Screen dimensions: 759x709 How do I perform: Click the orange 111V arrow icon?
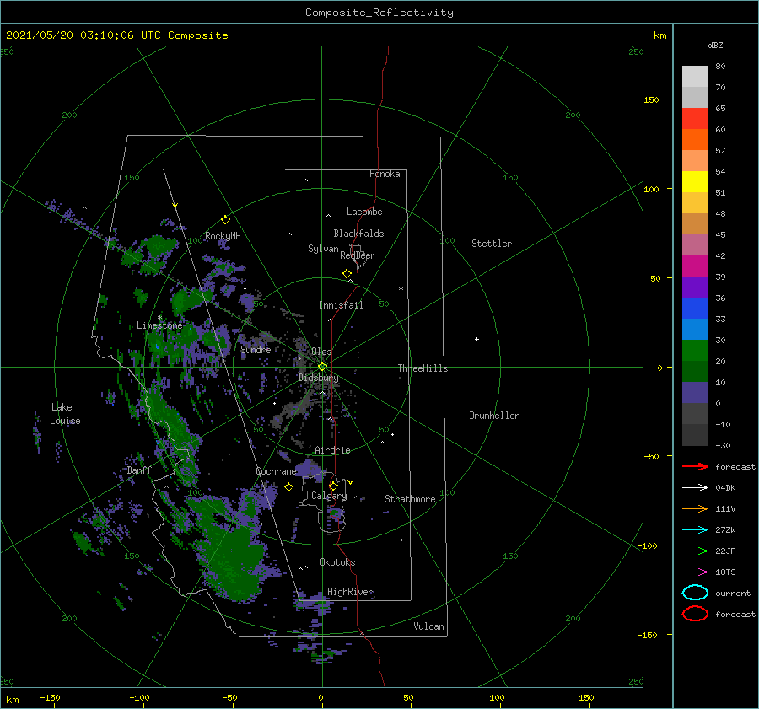[695, 508]
